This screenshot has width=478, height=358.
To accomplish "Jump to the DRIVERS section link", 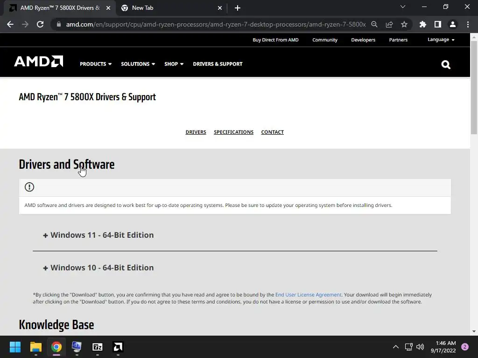I will (x=196, y=132).
